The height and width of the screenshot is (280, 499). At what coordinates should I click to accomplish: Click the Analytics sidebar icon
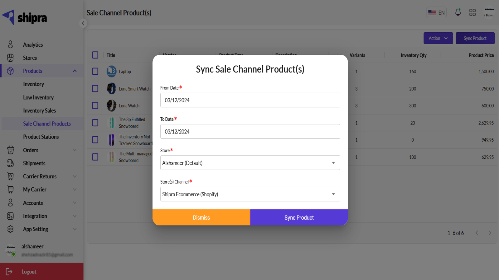[10, 44]
